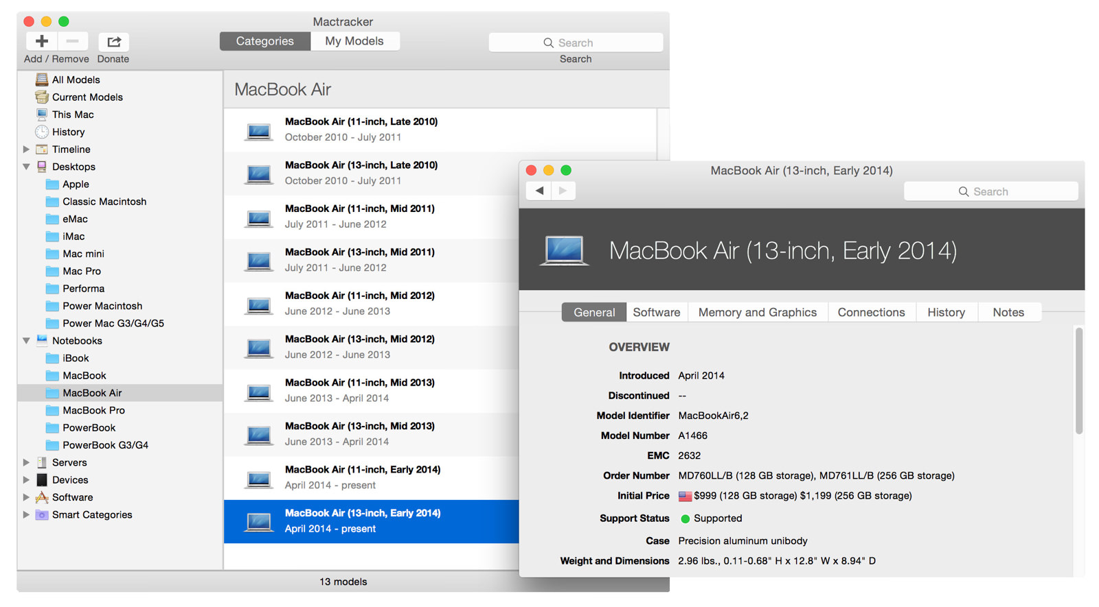Open the Notes tab
Image resolution: width=1099 pixels, height=607 pixels.
coord(1008,312)
